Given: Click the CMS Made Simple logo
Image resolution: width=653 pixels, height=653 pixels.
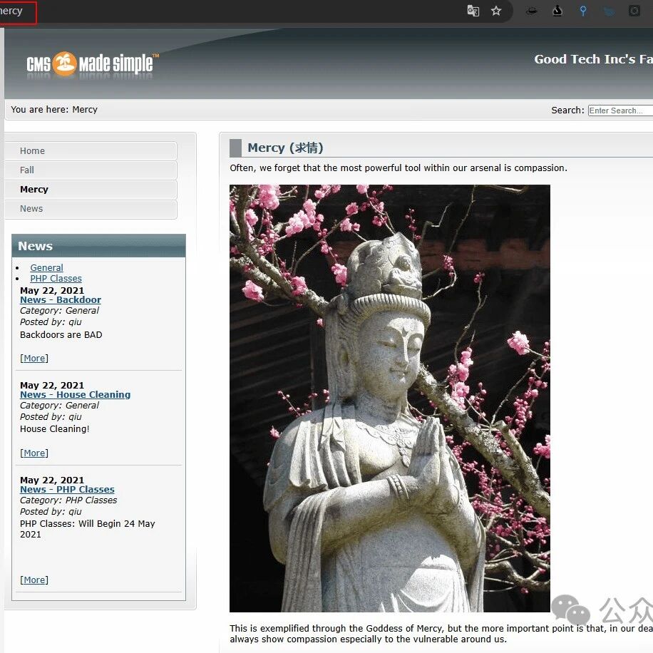Looking at the screenshot, I should coord(93,64).
